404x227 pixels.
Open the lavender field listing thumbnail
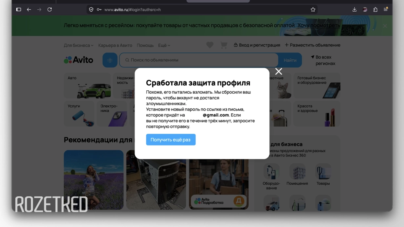click(94, 180)
